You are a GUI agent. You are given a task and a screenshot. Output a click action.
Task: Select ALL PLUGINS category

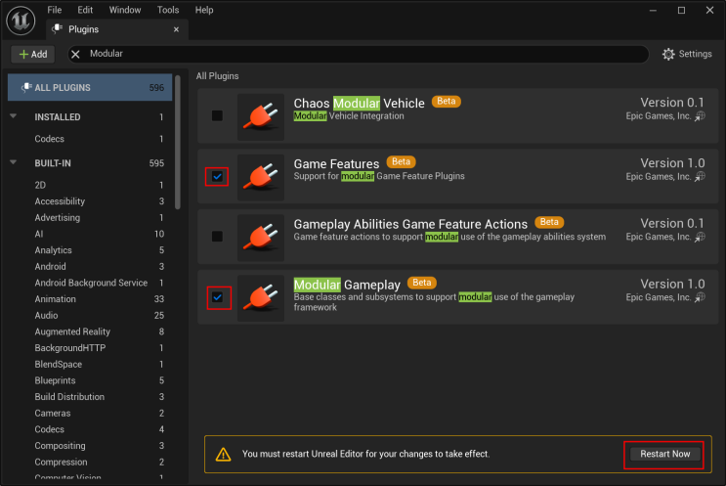90,88
